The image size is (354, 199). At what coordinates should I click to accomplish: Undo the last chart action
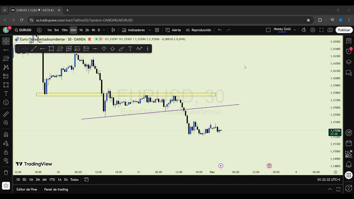[220, 30]
